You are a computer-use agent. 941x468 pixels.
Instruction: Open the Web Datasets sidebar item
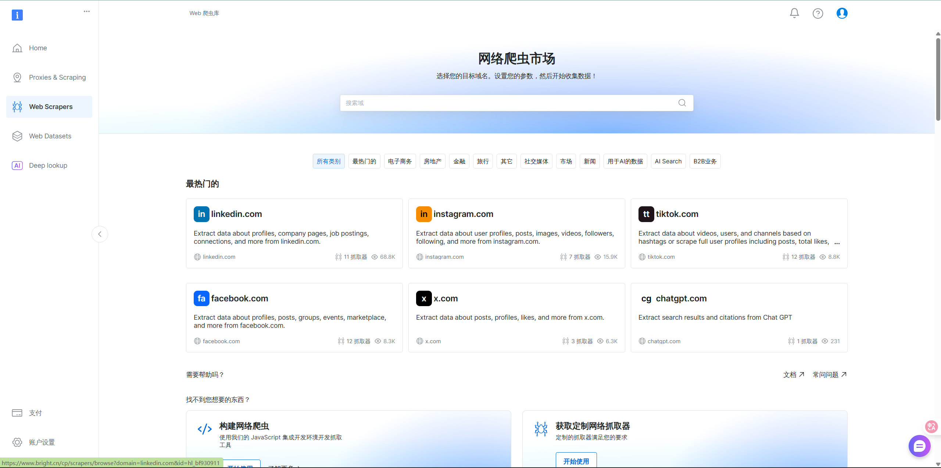[50, 136]
